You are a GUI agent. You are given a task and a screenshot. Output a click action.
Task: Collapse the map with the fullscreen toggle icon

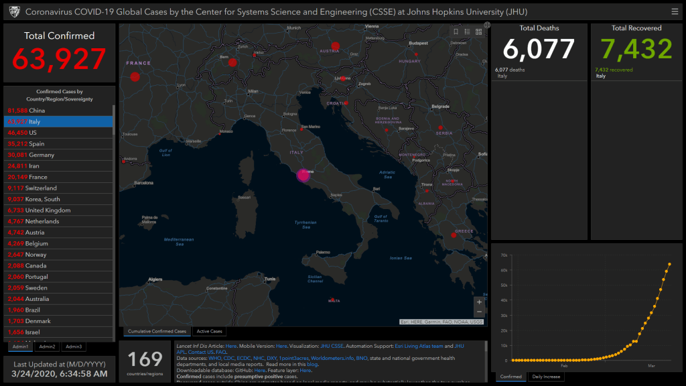click(487, 25)
